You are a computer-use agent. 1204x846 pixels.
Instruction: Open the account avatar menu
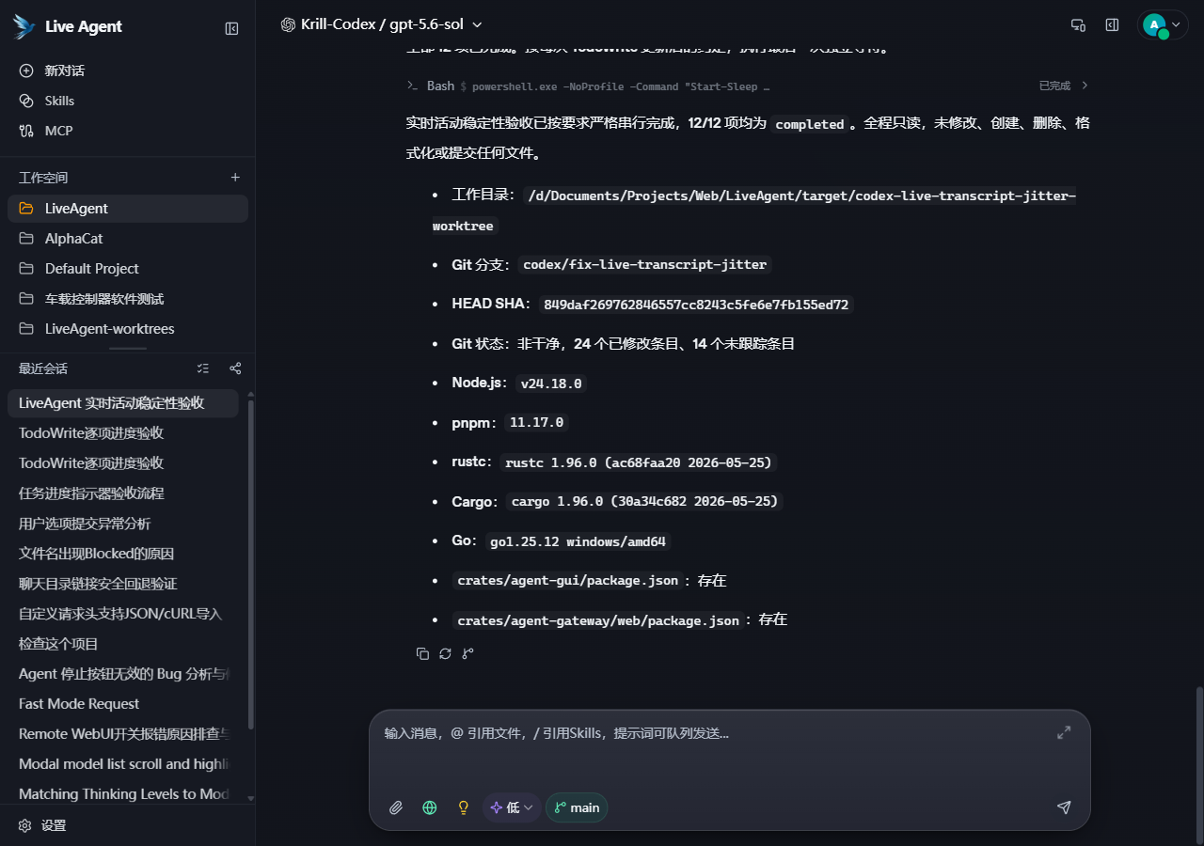1163,25
